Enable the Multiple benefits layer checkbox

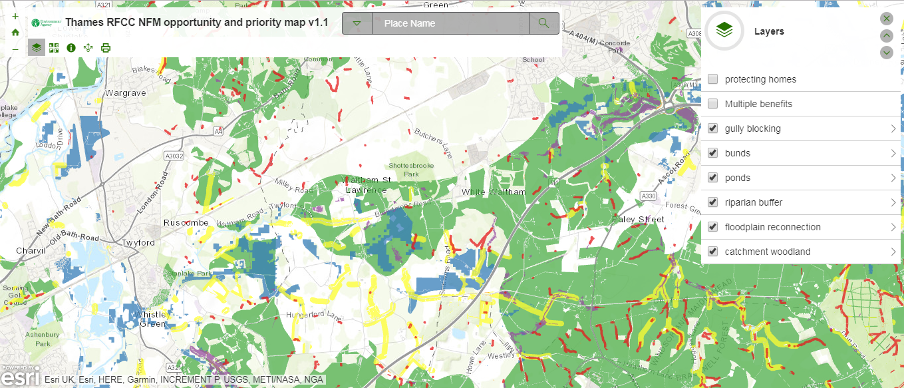713,104
